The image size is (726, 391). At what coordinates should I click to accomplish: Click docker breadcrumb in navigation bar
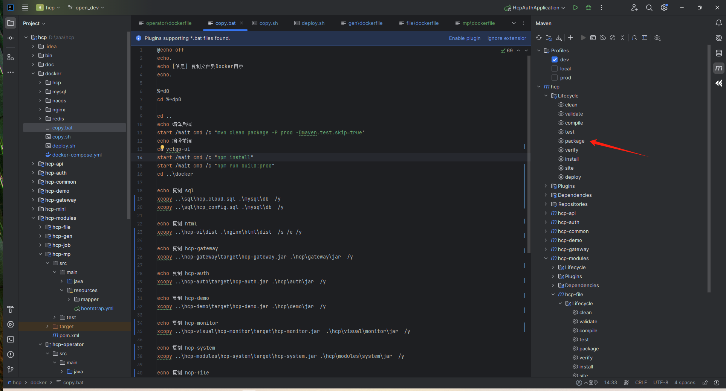click(38, 383)
